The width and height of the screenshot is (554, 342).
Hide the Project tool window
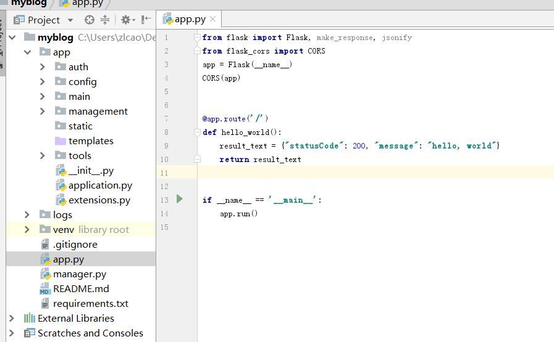(146, 20)
